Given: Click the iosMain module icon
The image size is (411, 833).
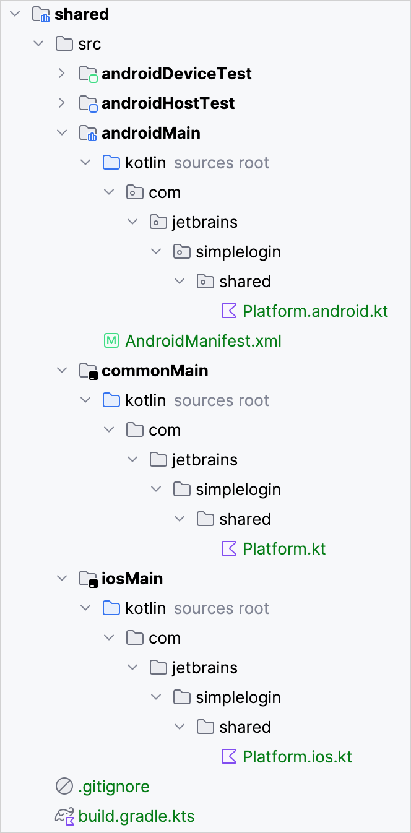Looking at the screenshot, I should click(87, 578).
